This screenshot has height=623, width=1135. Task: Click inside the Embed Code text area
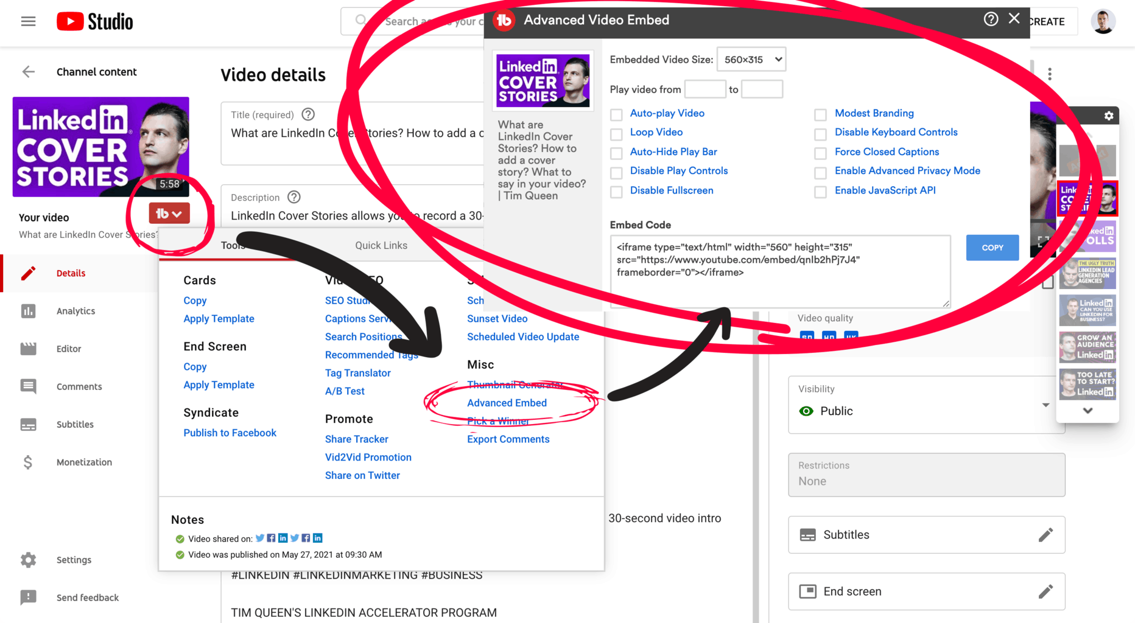click(x=780, y=271)
